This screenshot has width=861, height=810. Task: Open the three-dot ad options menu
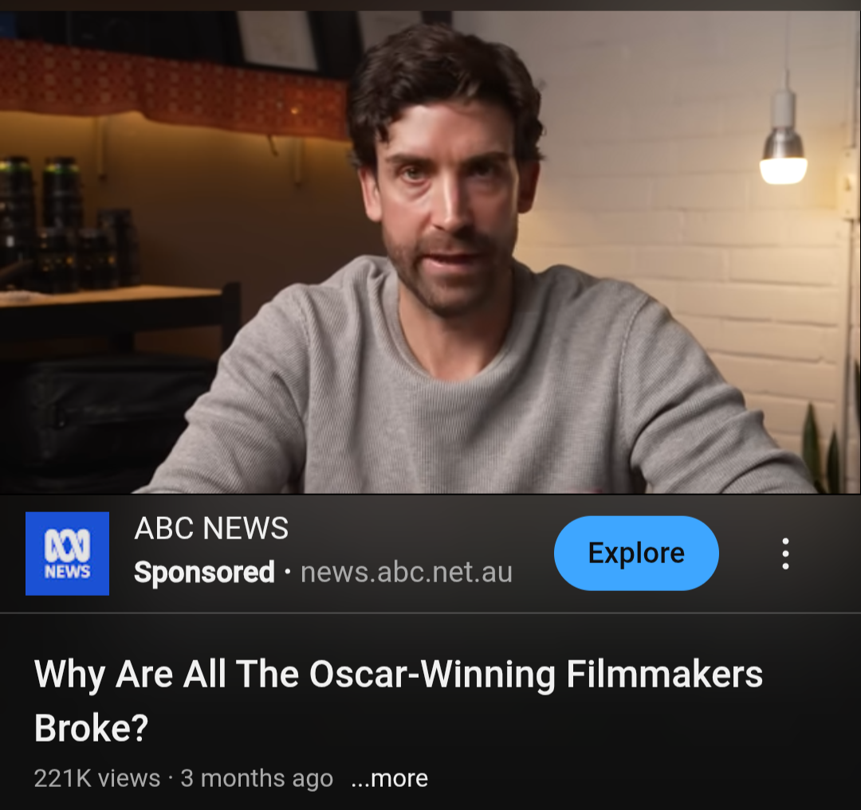click(x=785, y=554)
